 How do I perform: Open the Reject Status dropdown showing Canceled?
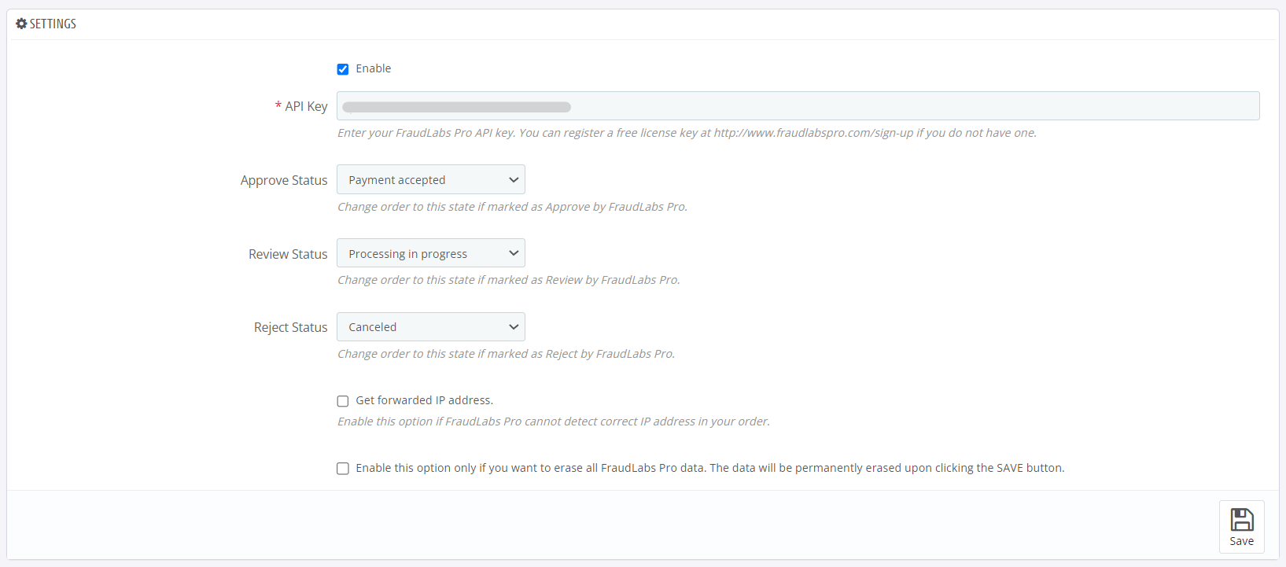pyautogui.click(x=430, y=326)
